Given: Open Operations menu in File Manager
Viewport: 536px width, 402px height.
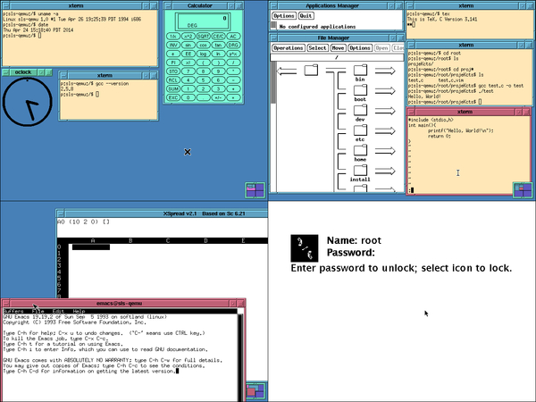Looking at the screenshot, I should (288, 47).
